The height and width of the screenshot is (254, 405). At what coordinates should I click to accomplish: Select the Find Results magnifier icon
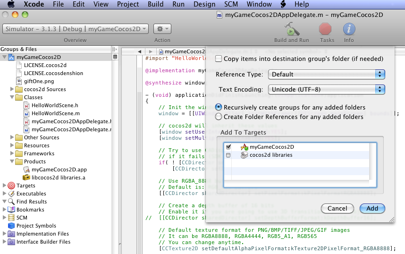coord(11,202)
